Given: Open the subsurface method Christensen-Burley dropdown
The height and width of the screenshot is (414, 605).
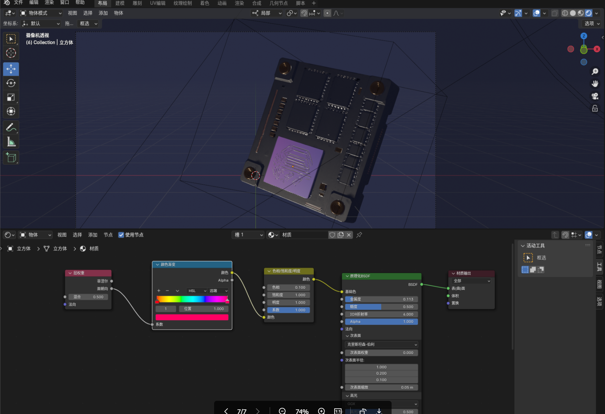Looking at the screenshot, I should coord(381,344).
